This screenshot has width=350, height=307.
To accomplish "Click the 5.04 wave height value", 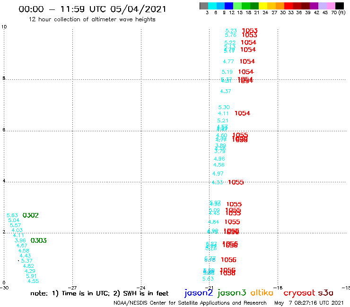I will pos(14,220).
